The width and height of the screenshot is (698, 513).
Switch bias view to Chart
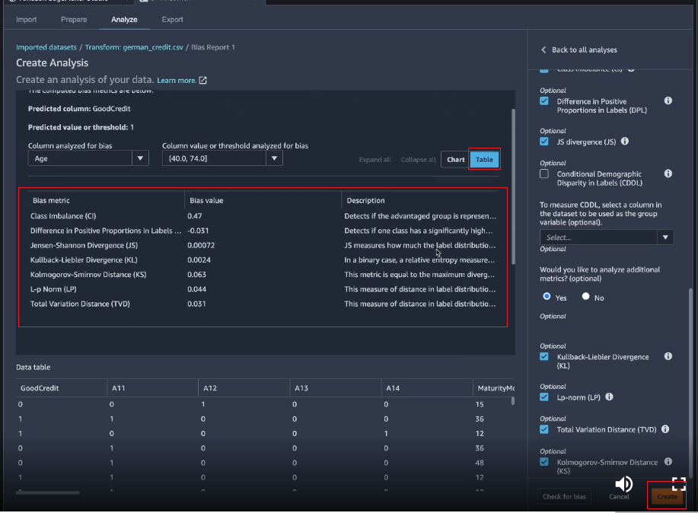point(455,160)
